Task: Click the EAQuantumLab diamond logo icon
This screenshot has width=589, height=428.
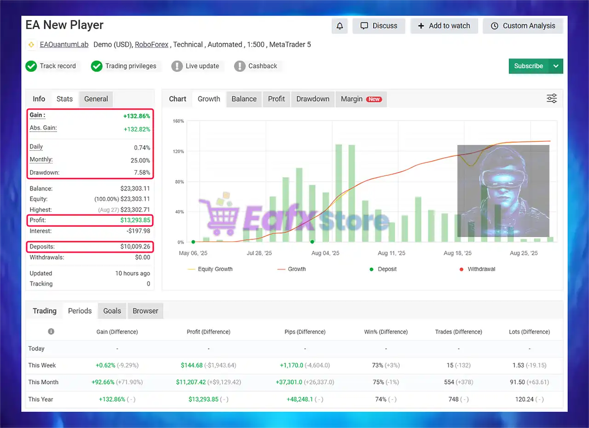Action: (31, 45)
